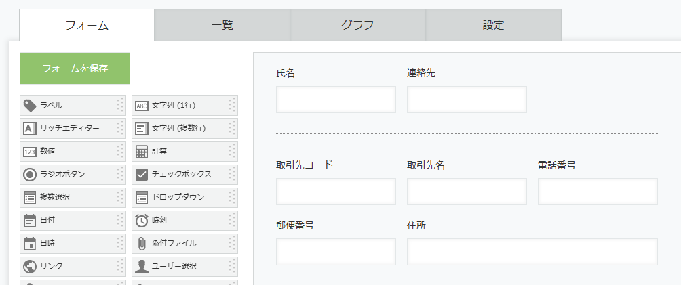Screen dimensions: 681x285
Task: Open the 設定 tab
Action: 493,25
